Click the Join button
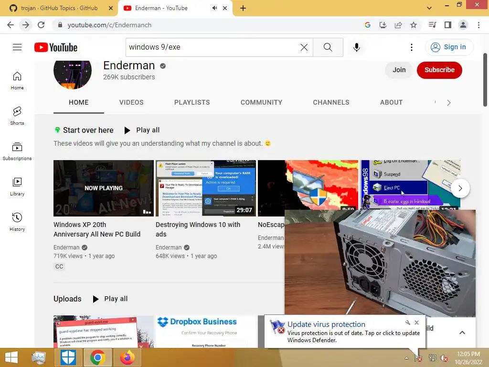The height and width of the screenshot is (367, 489). pyautogui.click(x=399, y=70)
